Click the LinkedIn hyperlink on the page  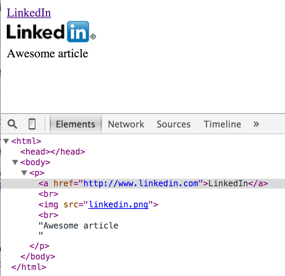[x=29, y=13]
